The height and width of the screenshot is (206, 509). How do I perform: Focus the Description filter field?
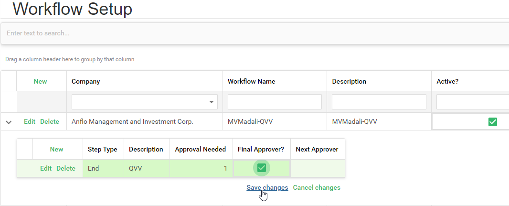[x=379, y=102]
